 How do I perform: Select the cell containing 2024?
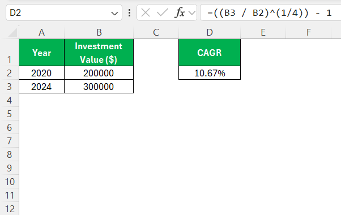pyautogui.click(x=41, y=87)
